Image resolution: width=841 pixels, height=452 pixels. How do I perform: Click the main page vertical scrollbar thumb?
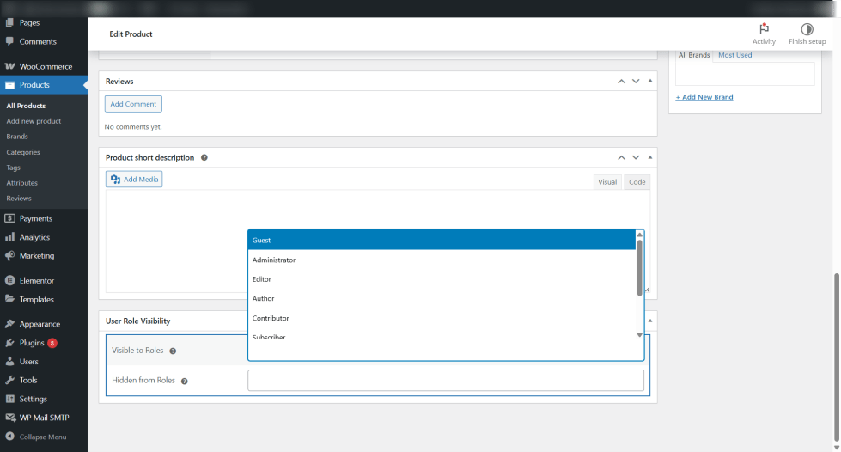836,357
